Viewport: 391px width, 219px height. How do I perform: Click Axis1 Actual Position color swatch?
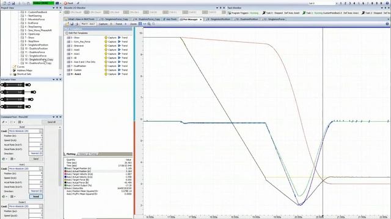65,172
